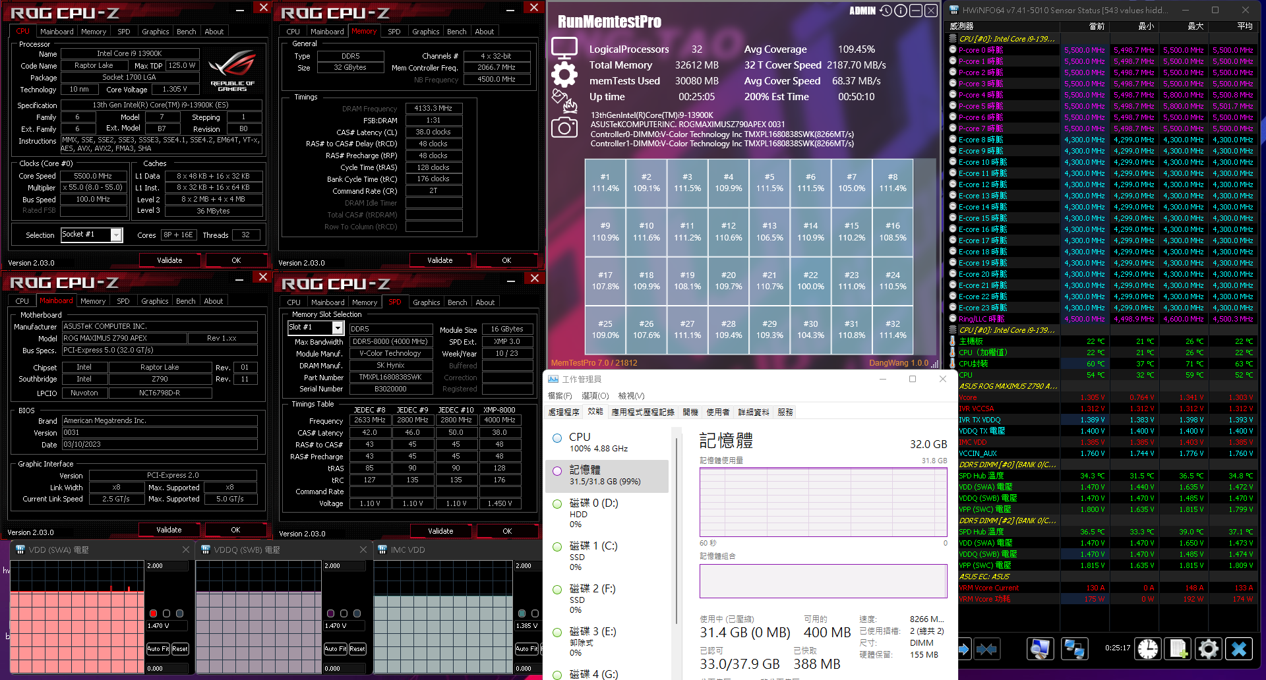Open HWiNFO sensor settings gear icon
1266x680 pixels.
[1209, 649]
